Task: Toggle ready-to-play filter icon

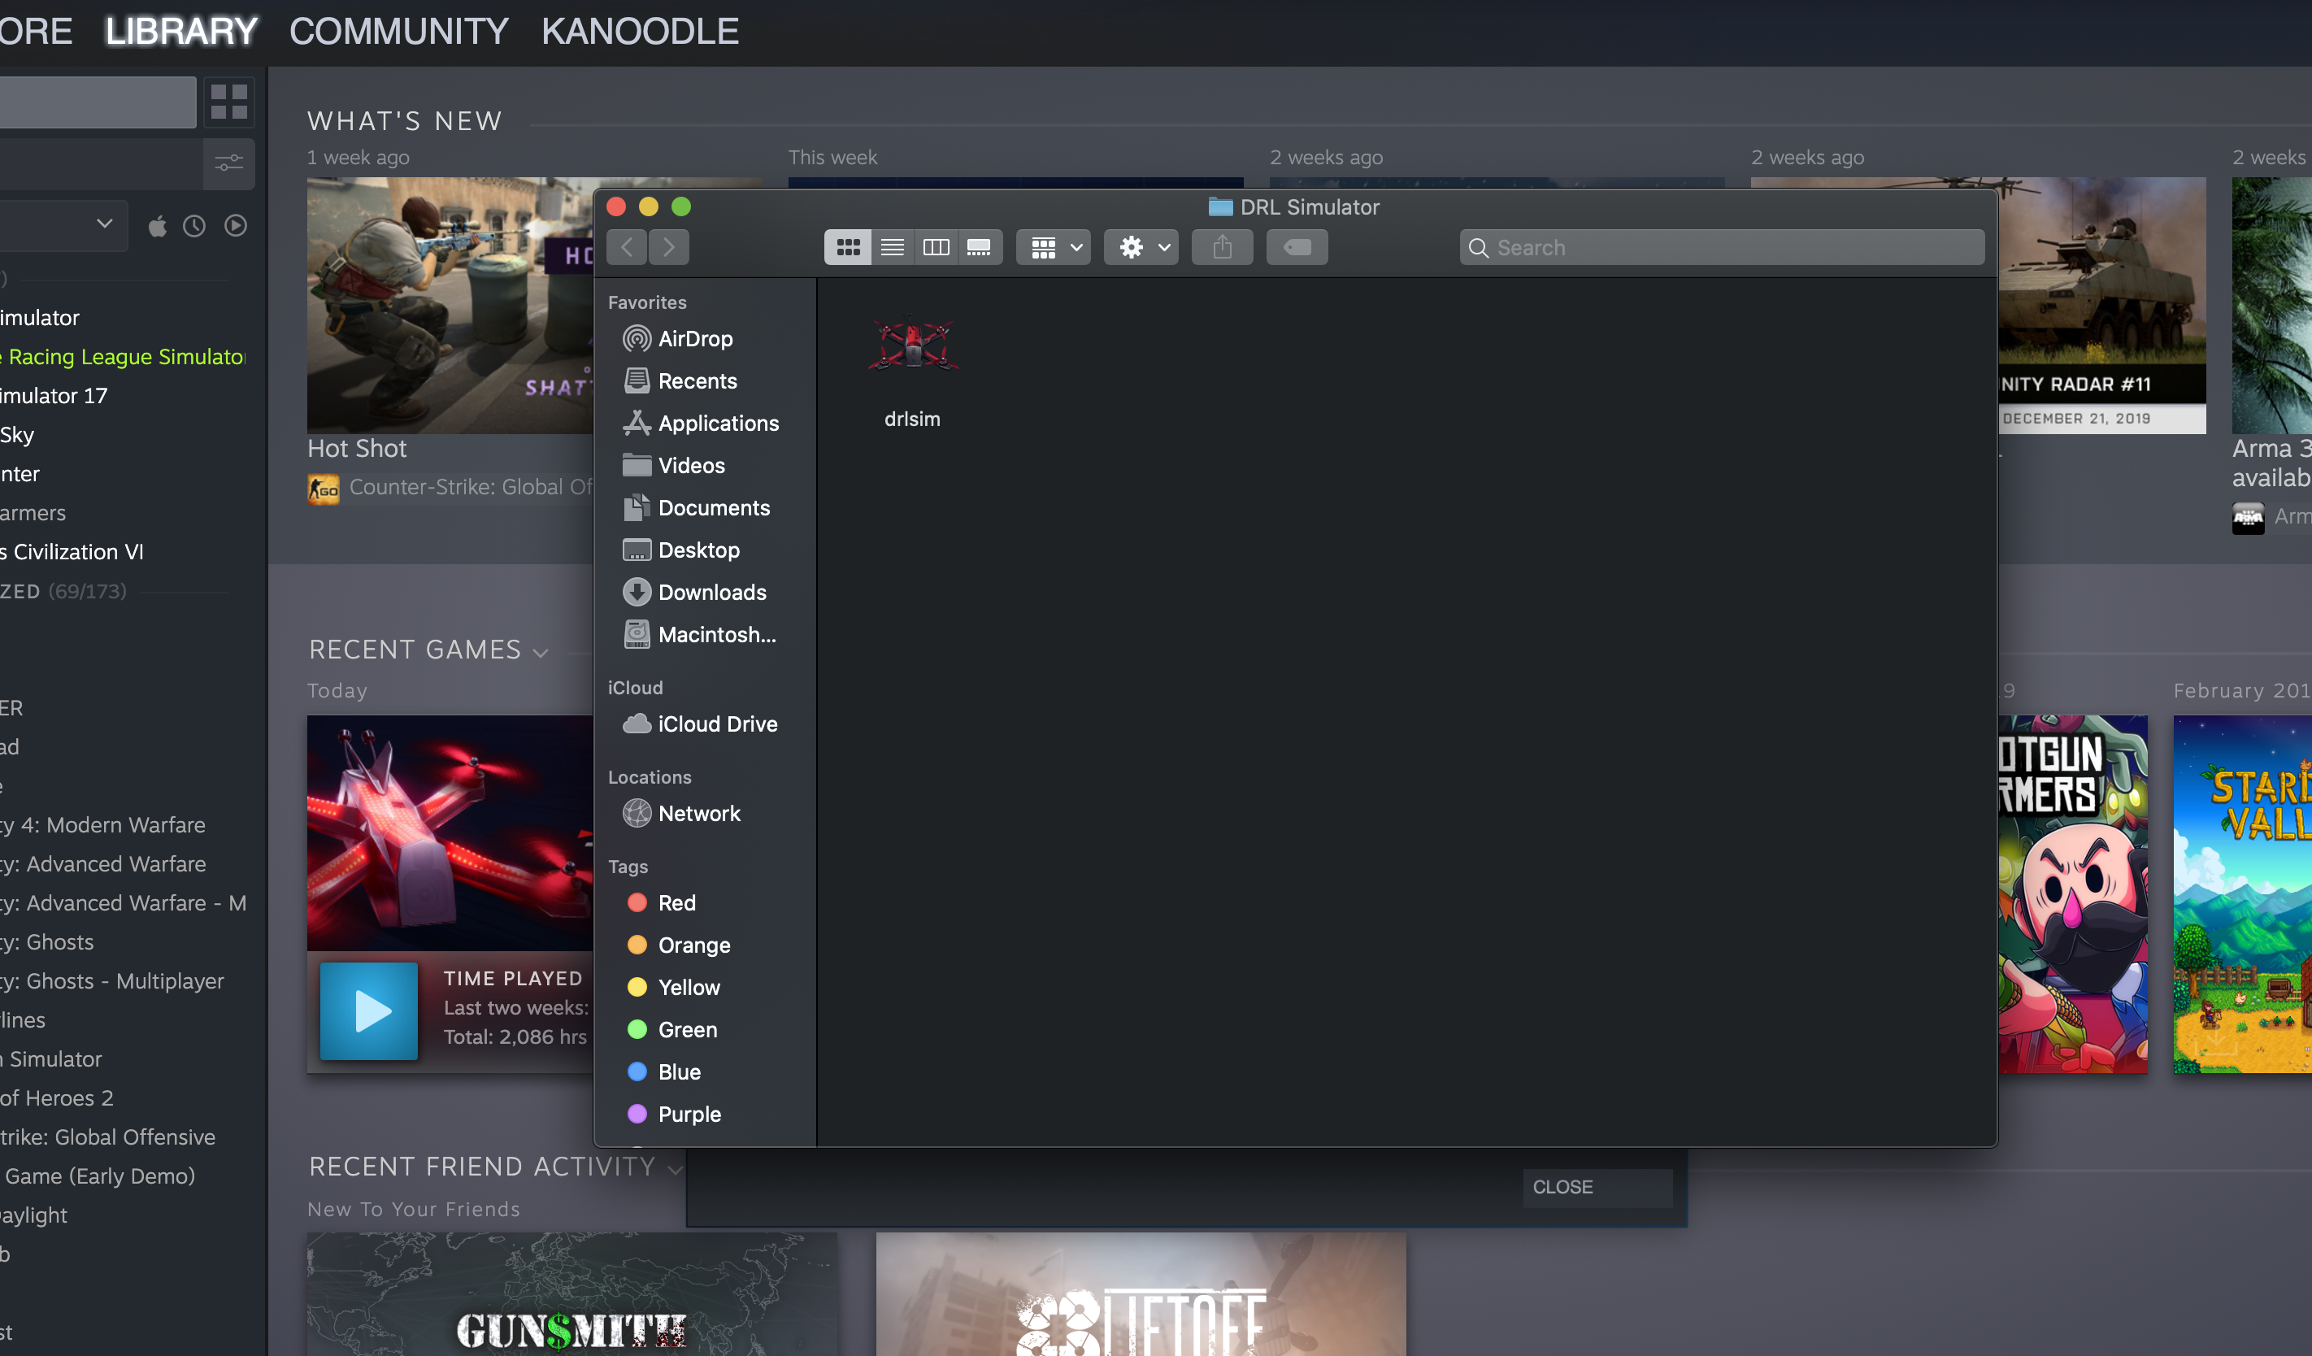Action: (236, 226)
